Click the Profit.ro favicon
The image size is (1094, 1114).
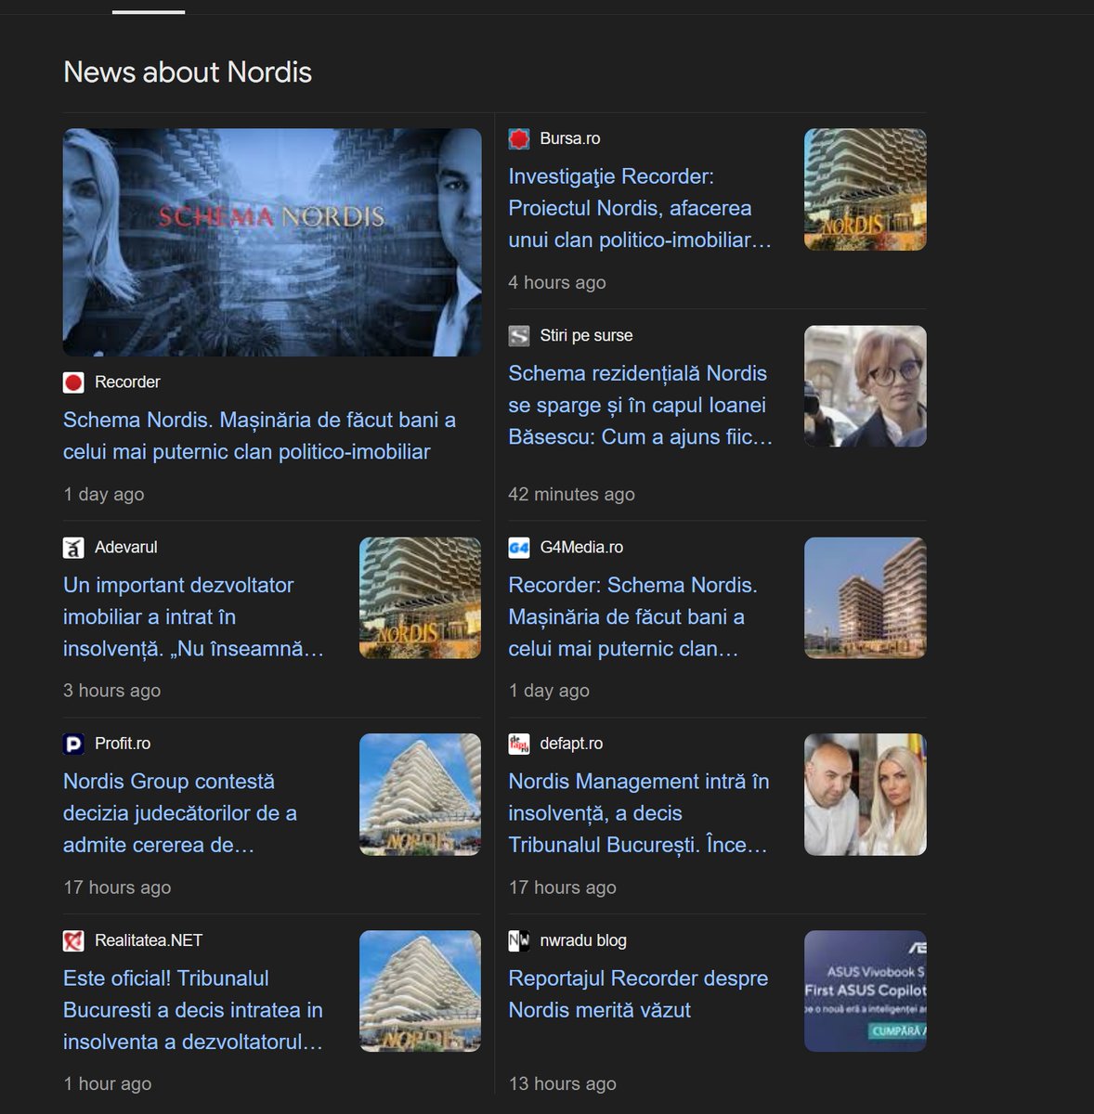tap(73, 744)
